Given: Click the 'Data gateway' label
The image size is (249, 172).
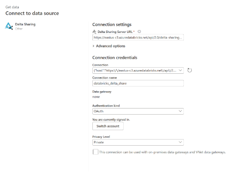Looking at the screenshot, I should (x=102, y=92).
